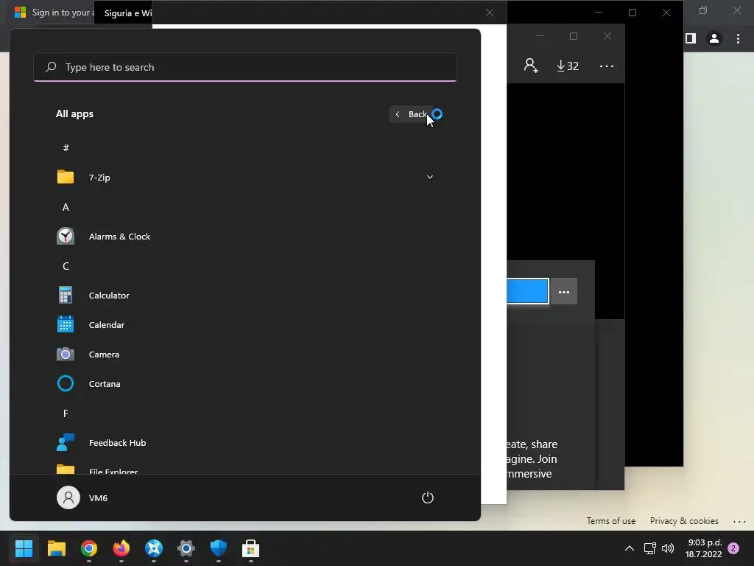Open the ellipsis next to Privacy & cookies
Screen dimensions: 754x566
(x=739, y=521)
